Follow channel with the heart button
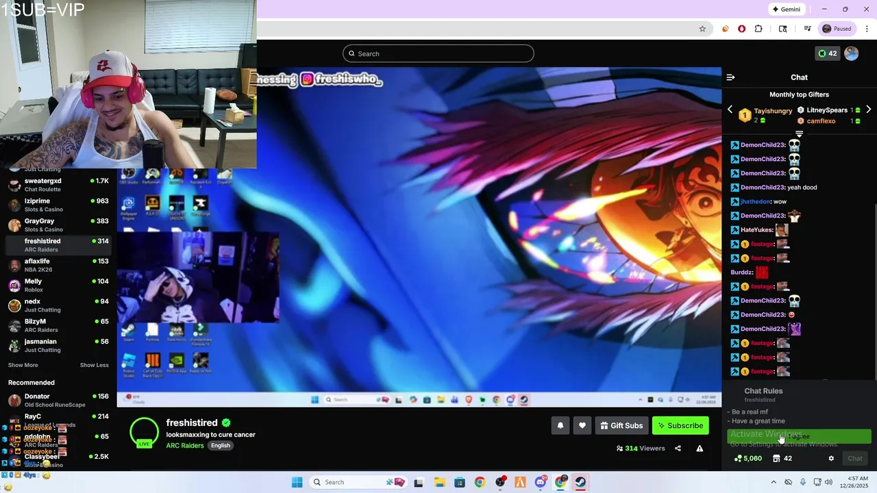The image size is (877, 493). point(582,425)
